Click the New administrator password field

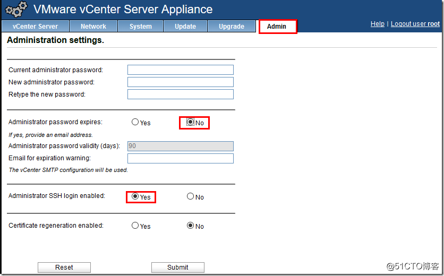(x=181, y=82)
